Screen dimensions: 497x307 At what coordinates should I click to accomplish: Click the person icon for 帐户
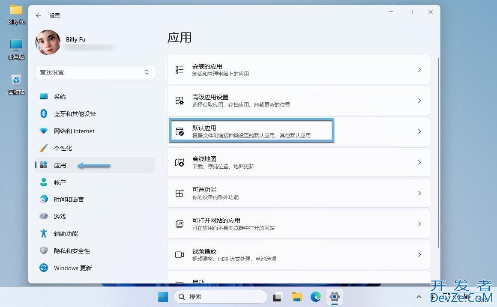tap(44, 182)
